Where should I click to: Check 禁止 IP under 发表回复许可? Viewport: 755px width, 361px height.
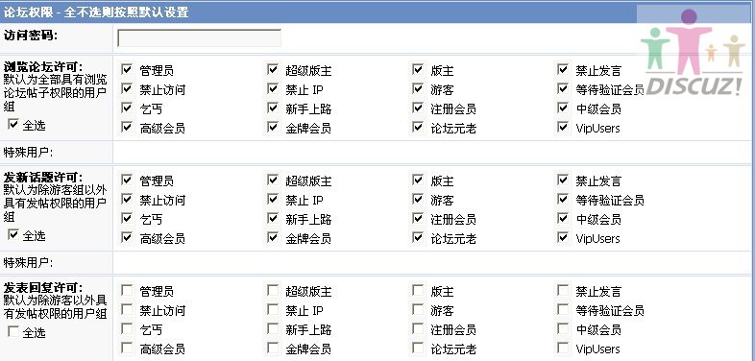(273, 309)
